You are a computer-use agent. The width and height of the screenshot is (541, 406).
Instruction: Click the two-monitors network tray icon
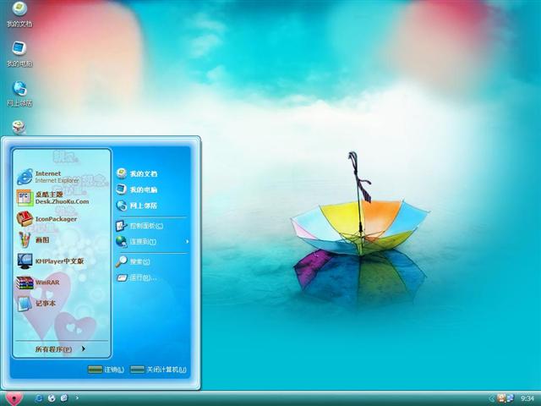(510, 398)
